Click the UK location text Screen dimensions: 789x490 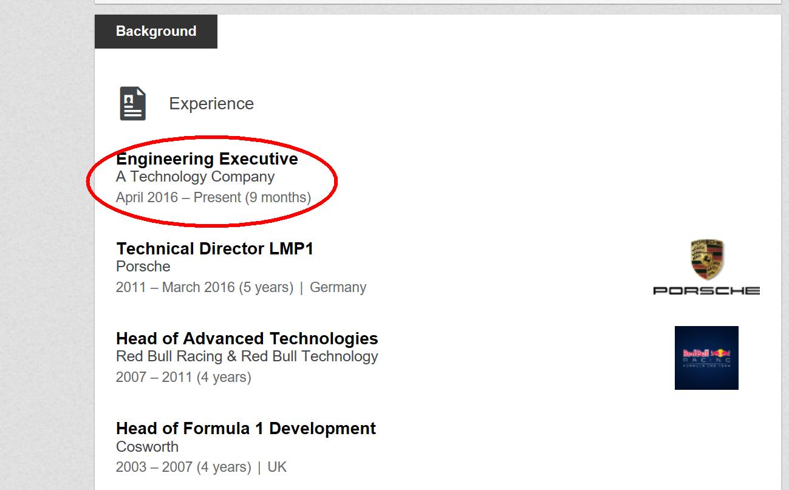[x=277, y=467]
